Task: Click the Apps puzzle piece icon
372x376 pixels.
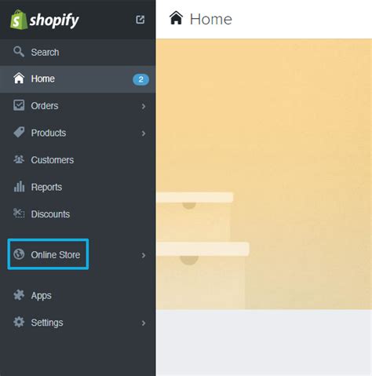Action: point(19,295)
